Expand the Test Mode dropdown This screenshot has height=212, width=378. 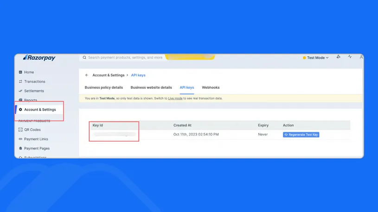point(316,58)
